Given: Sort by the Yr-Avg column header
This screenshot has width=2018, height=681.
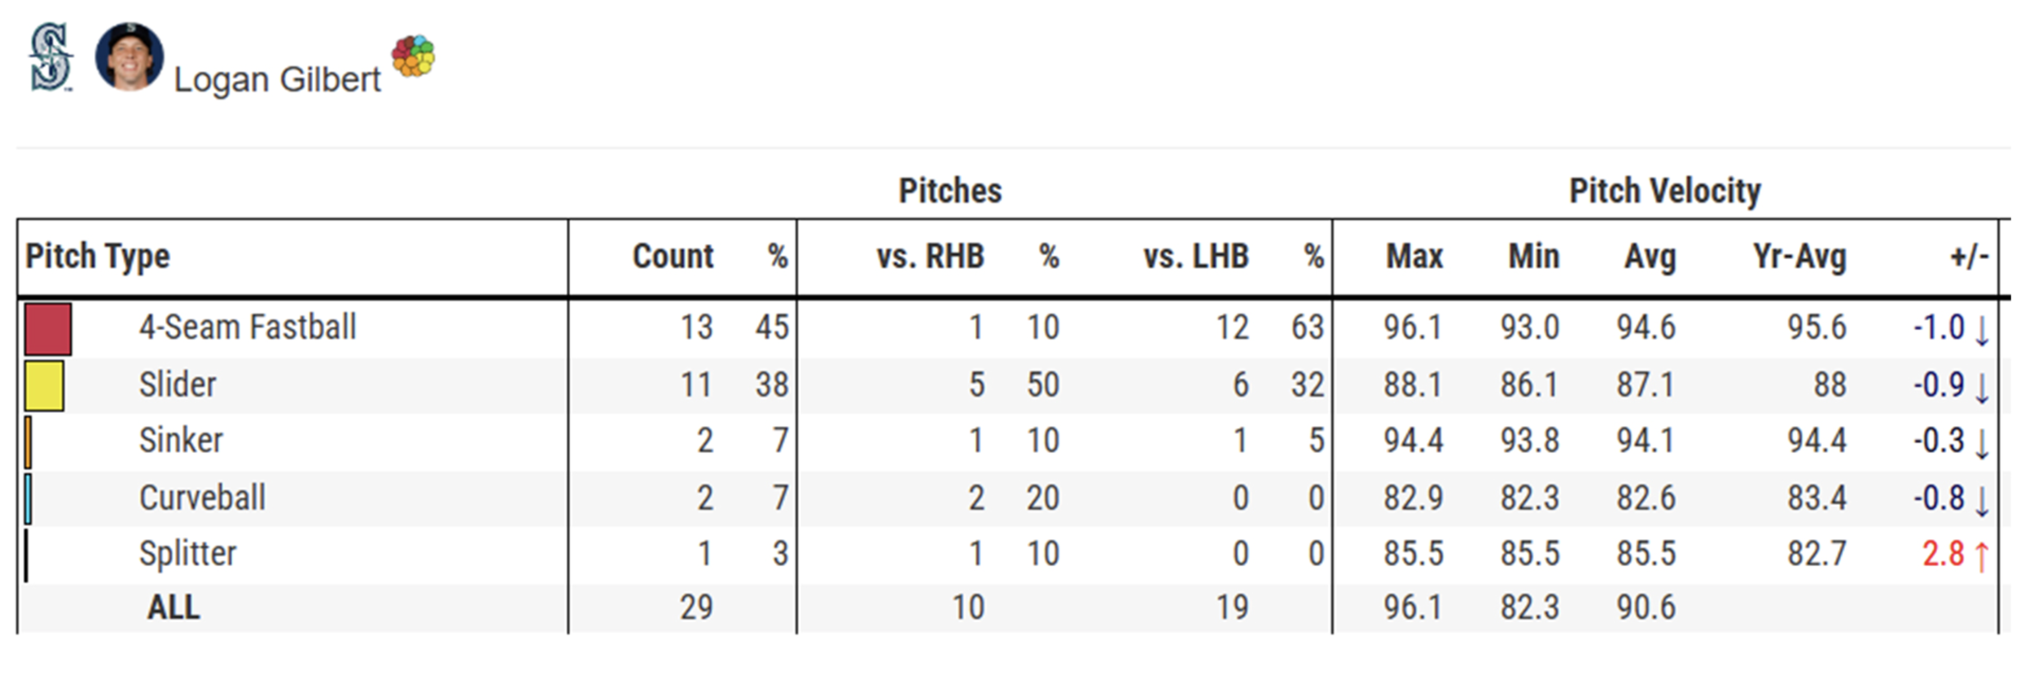Looking at the screenshot, I should click(1799, 257).
